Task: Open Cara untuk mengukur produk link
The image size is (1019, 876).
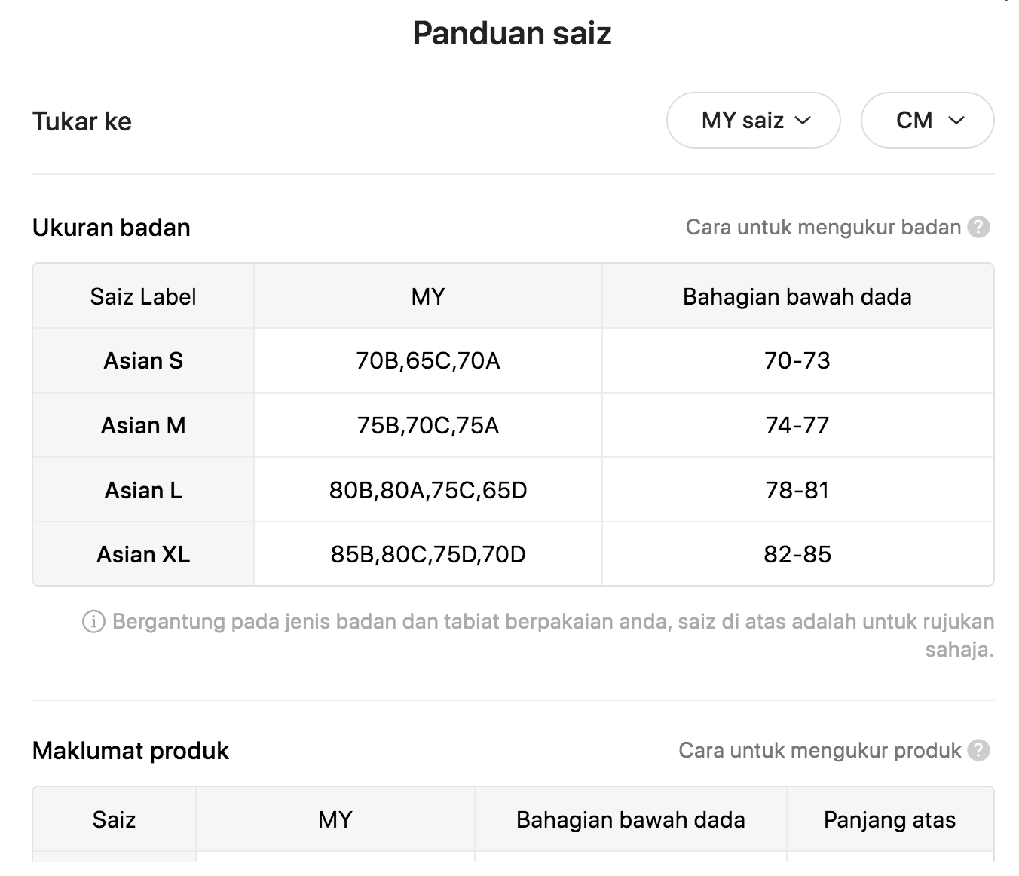Action: pos(820,750)
